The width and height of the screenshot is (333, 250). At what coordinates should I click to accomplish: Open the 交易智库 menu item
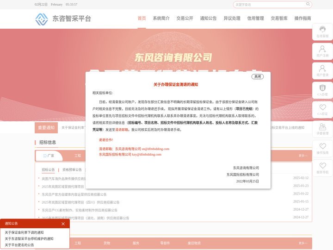click(x=279, y=18)
